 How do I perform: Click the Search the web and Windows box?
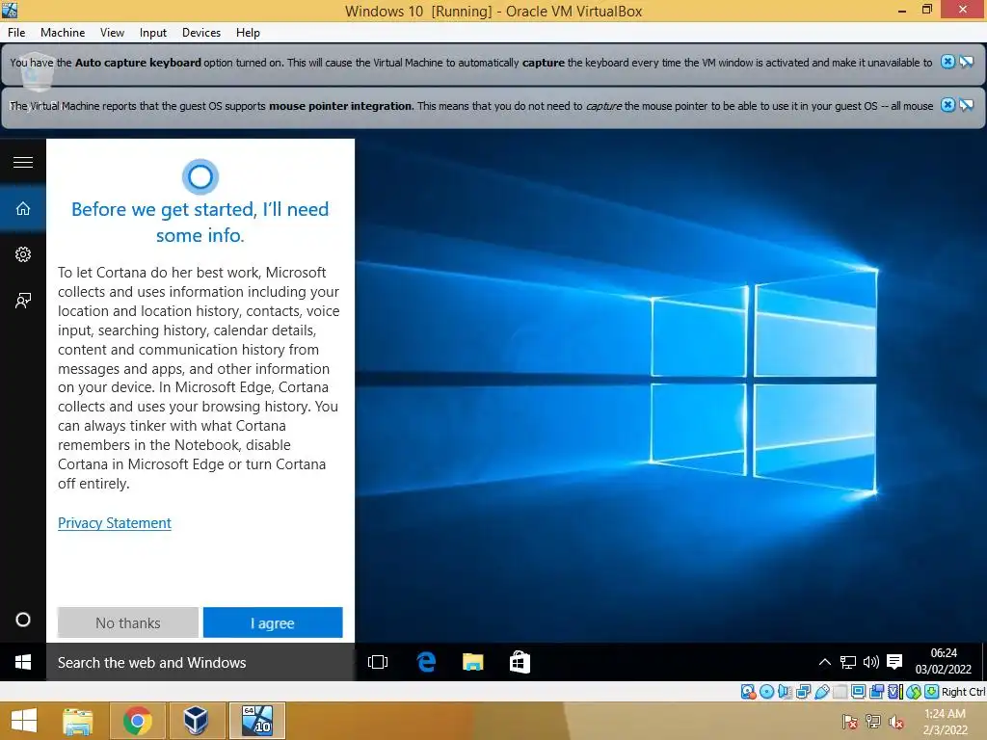point(200,662)
